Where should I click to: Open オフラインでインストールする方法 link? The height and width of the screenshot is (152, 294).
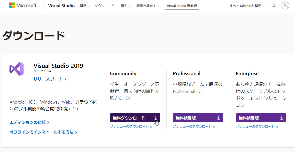(43, 132)
